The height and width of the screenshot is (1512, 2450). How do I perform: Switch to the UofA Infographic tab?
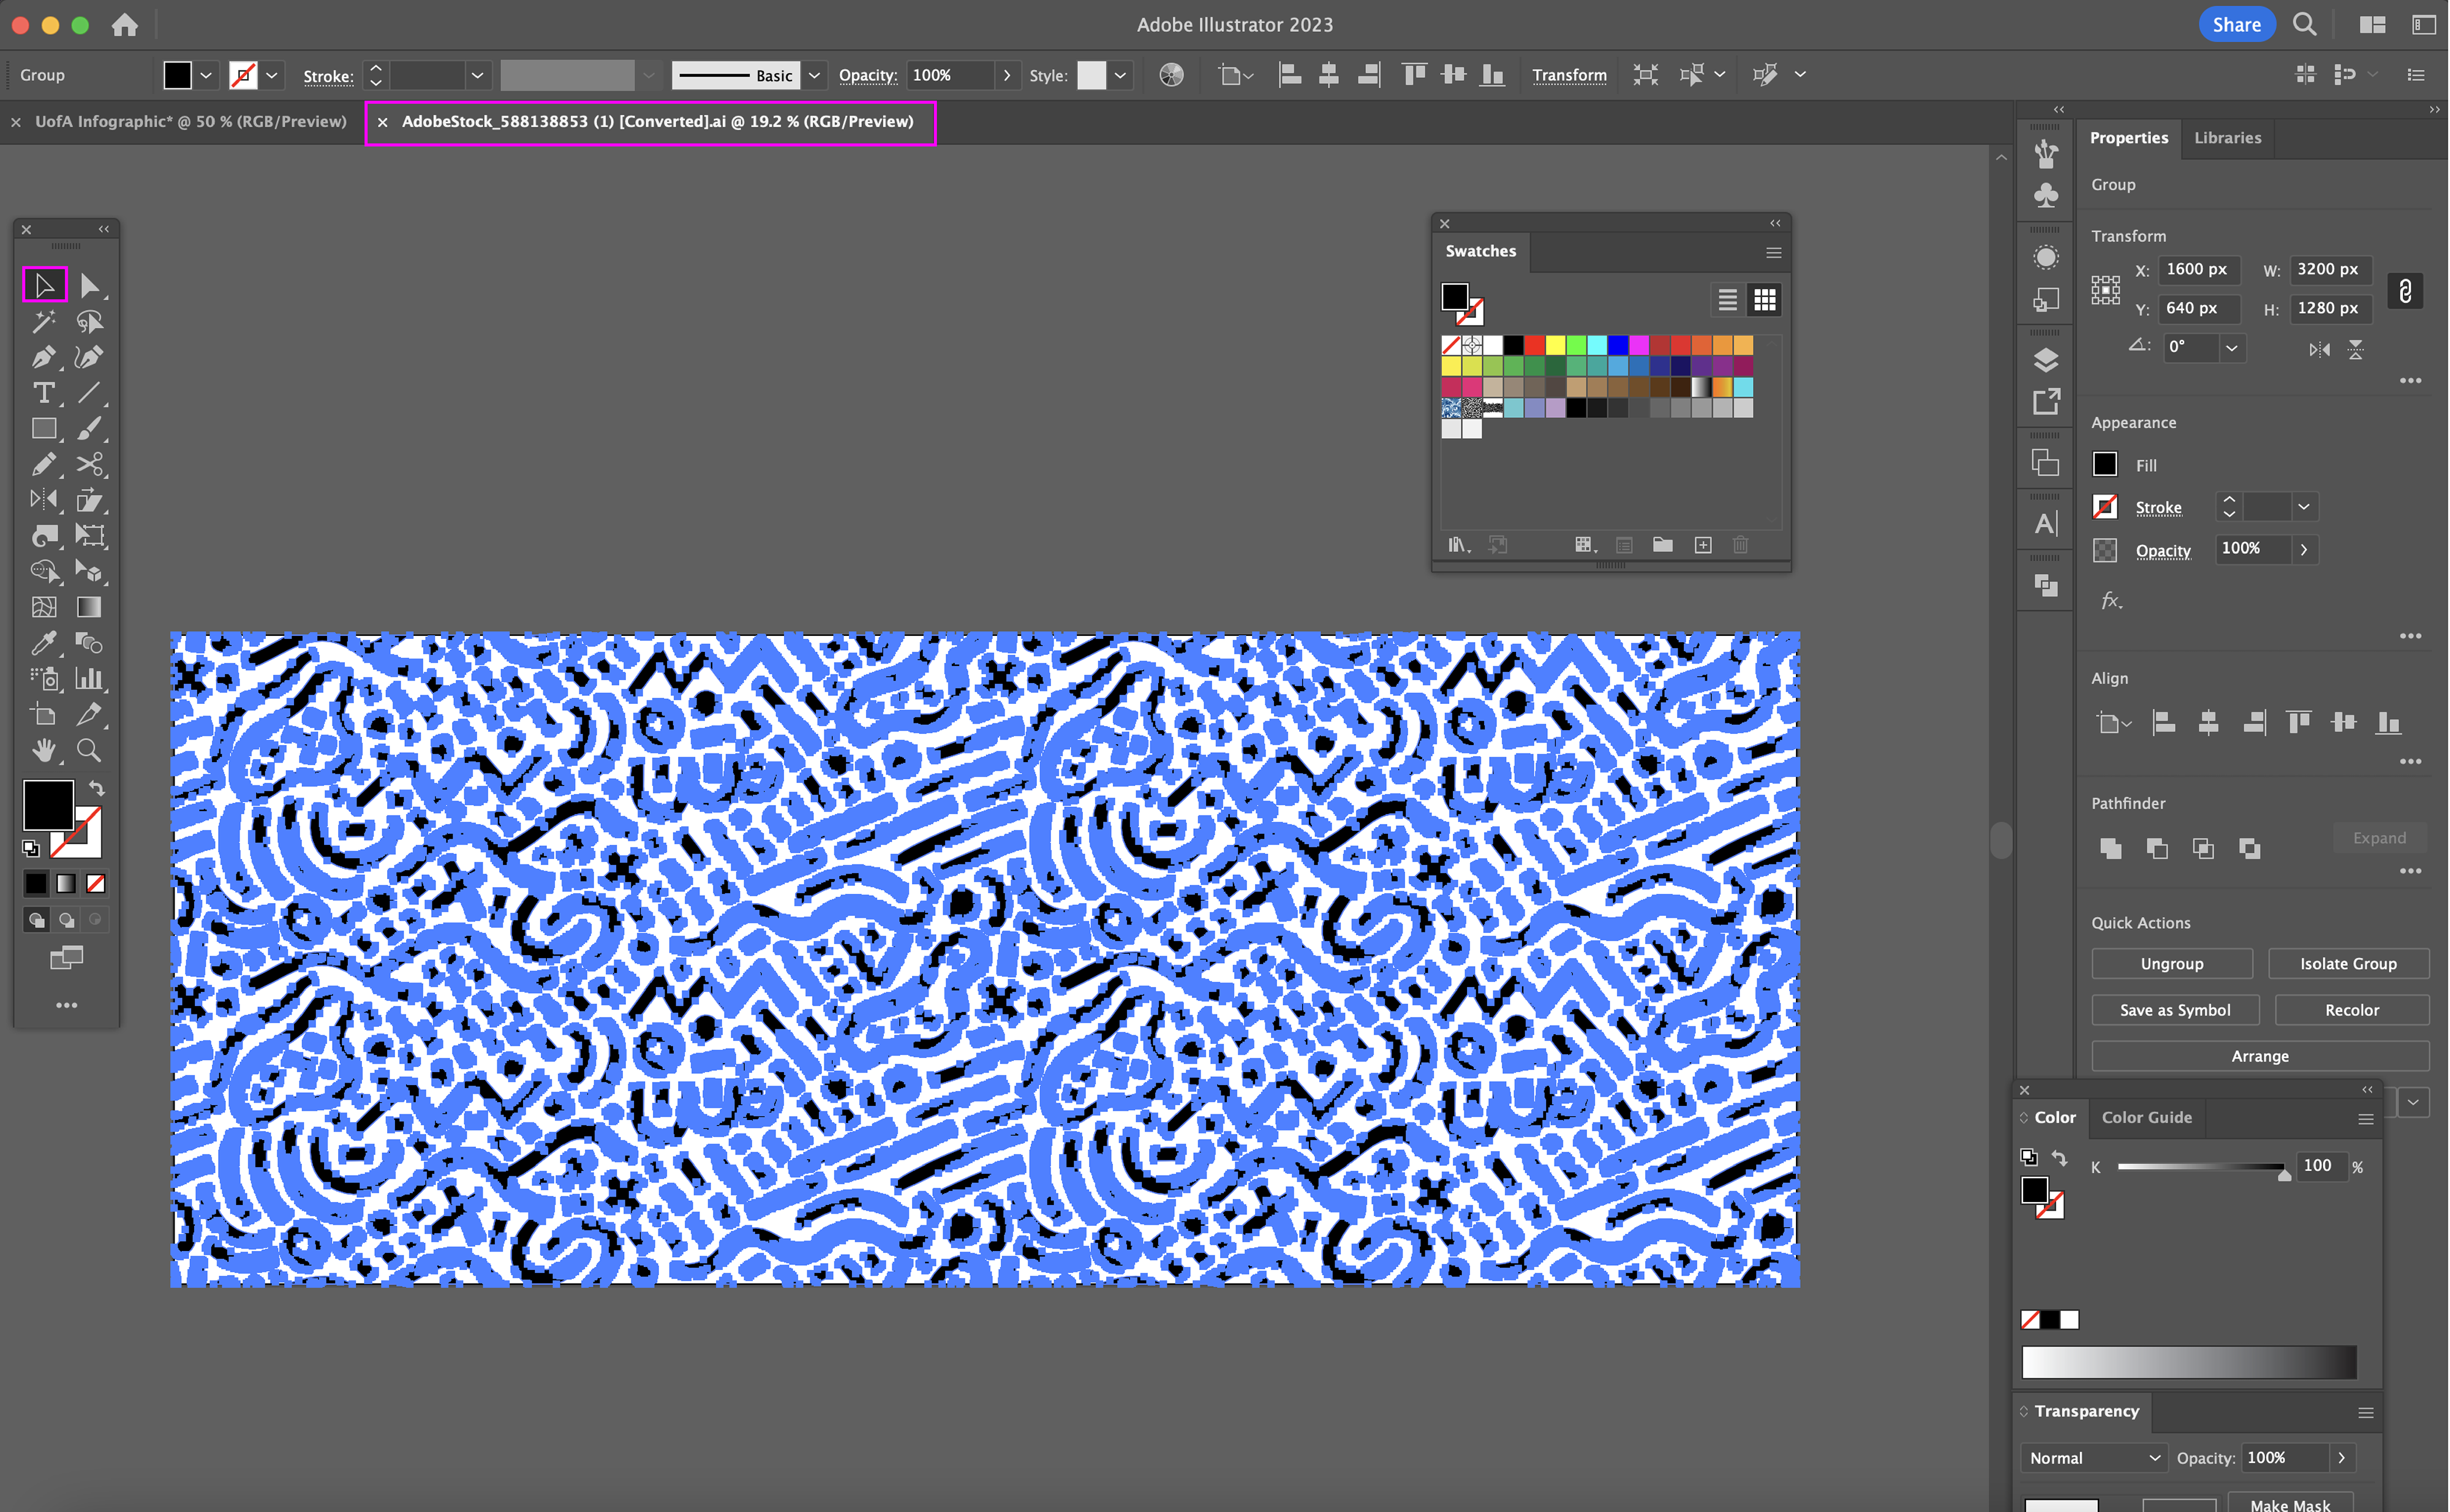click(x=190, y=122)
